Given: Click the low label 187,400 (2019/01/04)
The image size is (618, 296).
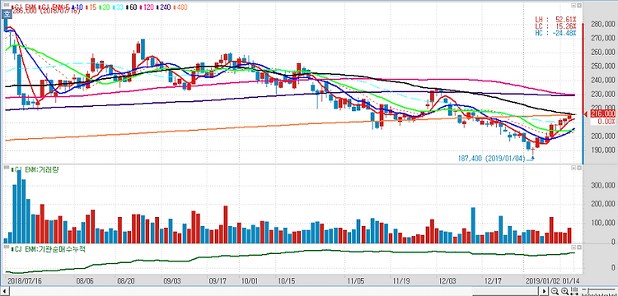Looking at the screenshot, I should [x=492, y=159].
